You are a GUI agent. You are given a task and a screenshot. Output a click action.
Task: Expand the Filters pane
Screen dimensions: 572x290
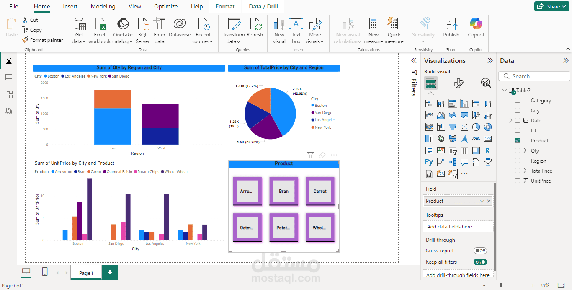[414, 61]
